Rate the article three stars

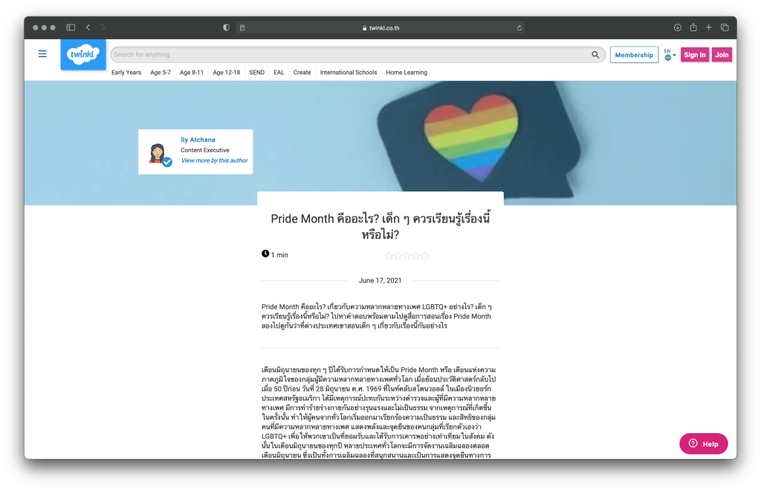407,256
